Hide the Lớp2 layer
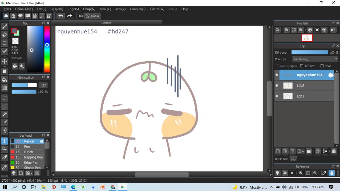Screen dimensions: 340x191 [277, 86]
